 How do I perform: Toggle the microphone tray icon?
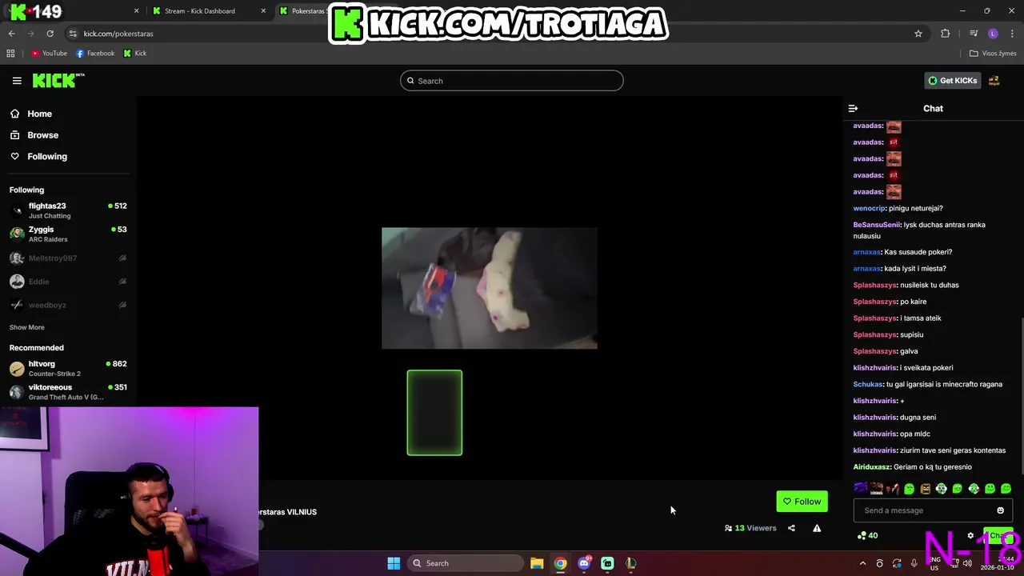(x=914, y=563)
